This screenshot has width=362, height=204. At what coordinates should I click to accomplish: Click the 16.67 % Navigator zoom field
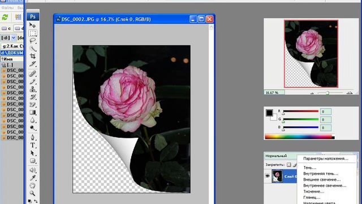click(274, 93)
